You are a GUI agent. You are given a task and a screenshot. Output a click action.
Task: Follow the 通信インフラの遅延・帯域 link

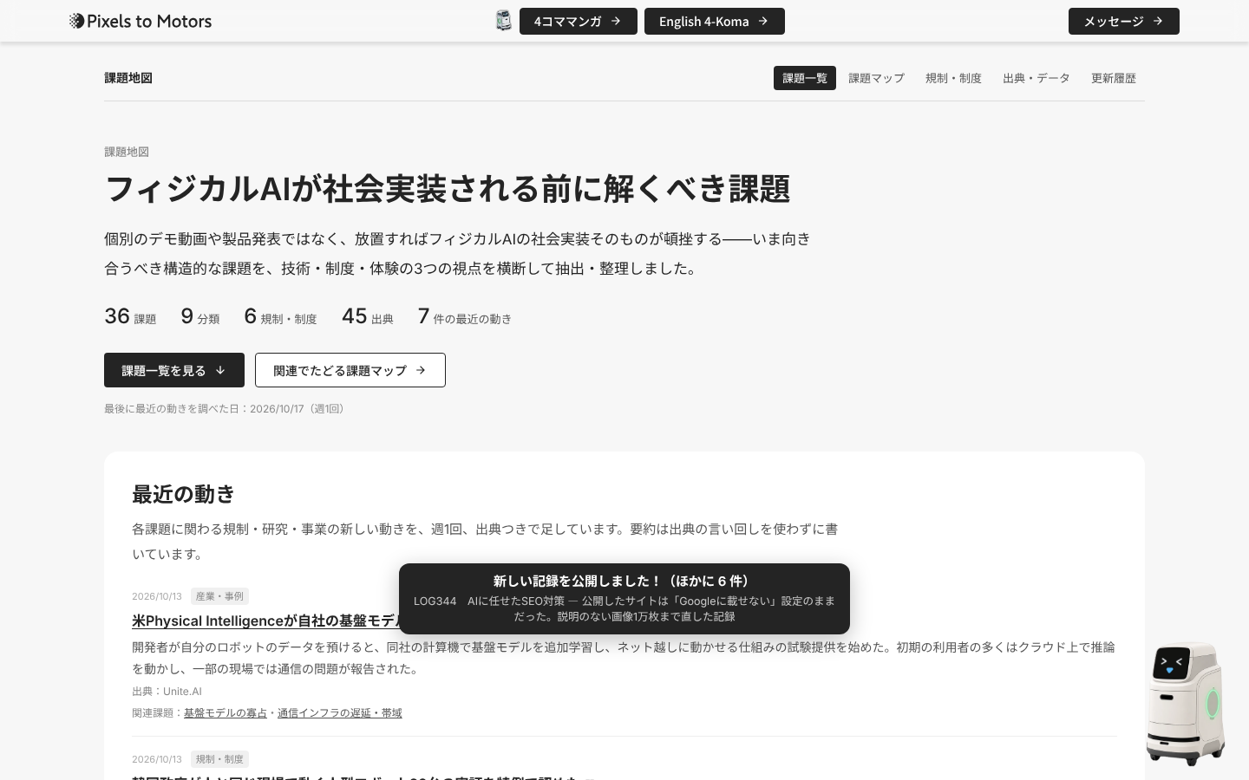(340, 713)
